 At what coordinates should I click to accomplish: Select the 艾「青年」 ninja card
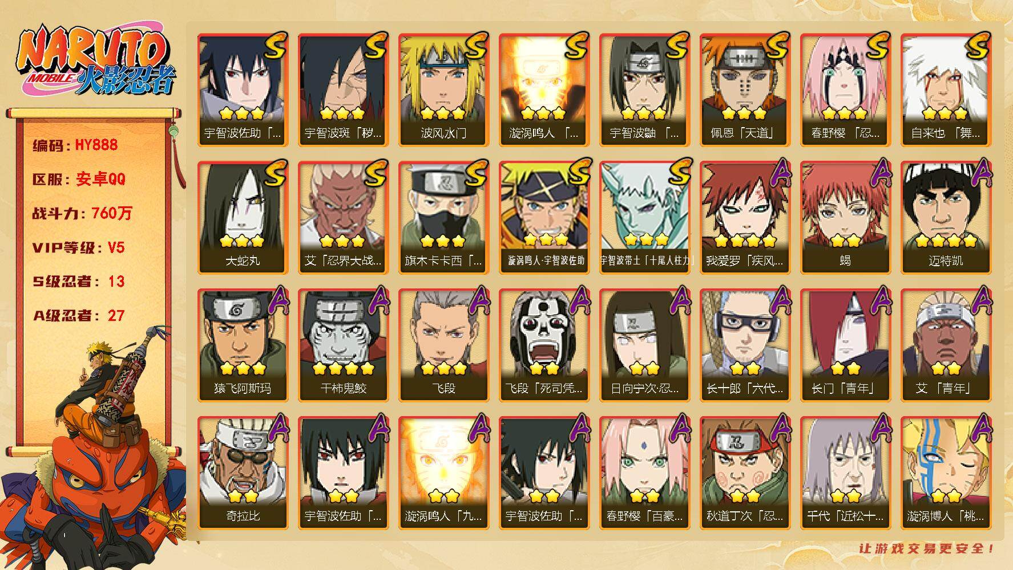(946, 345)
